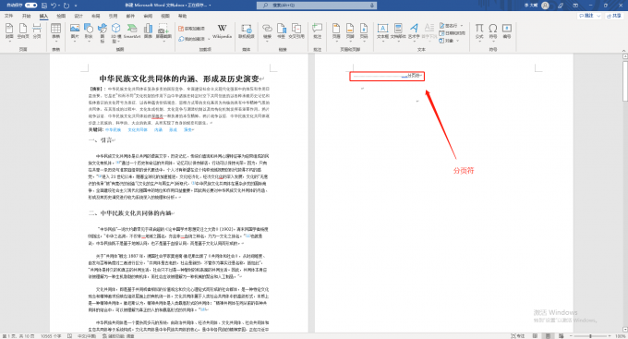Click the heading 一、引言

coord(100,140)
